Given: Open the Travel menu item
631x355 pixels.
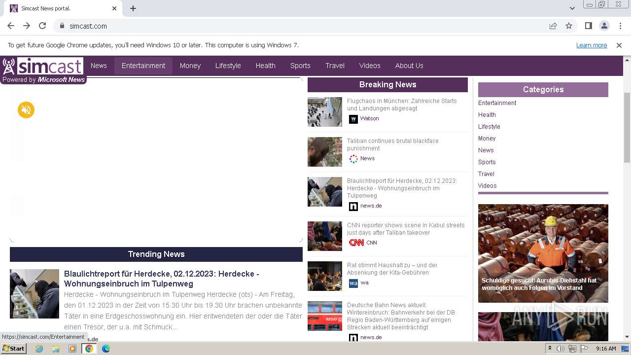Looking at the screenshot, I should pos(335,66).
